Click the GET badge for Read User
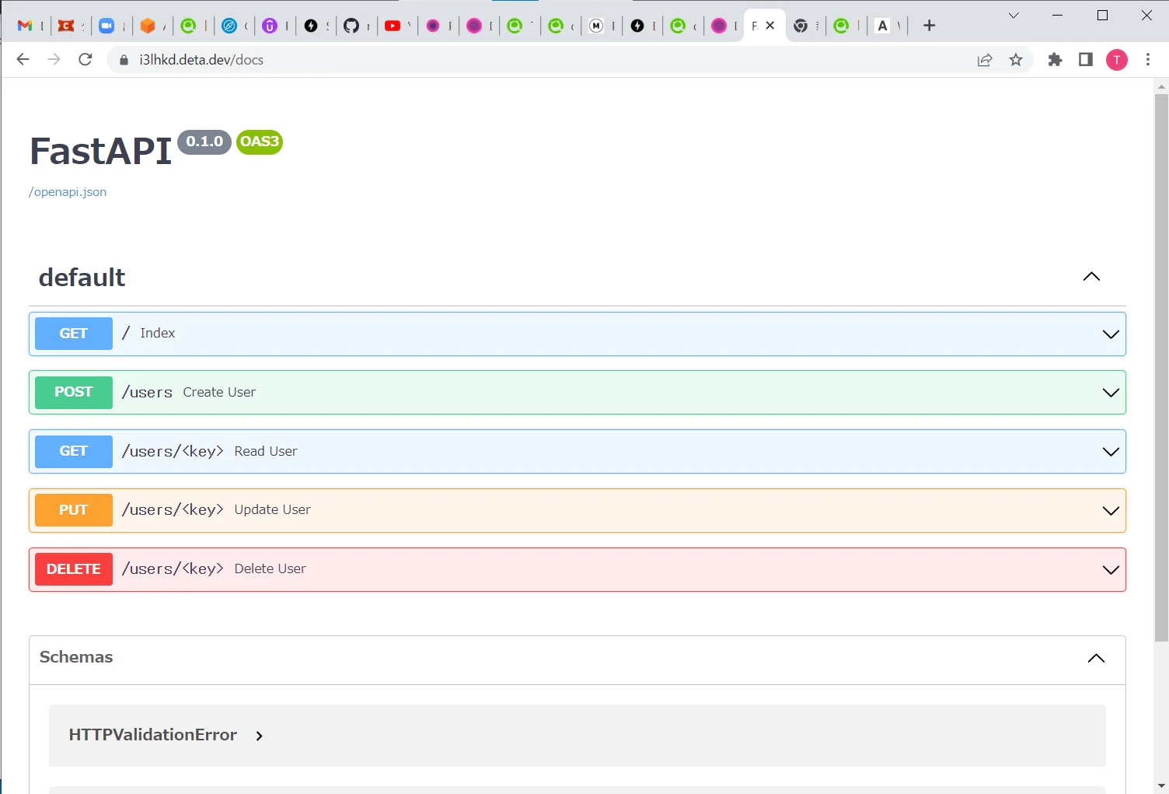 tap(74, 452)
